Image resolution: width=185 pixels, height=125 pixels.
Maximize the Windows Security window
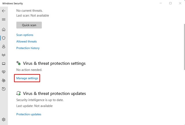(x=170, y=3)
